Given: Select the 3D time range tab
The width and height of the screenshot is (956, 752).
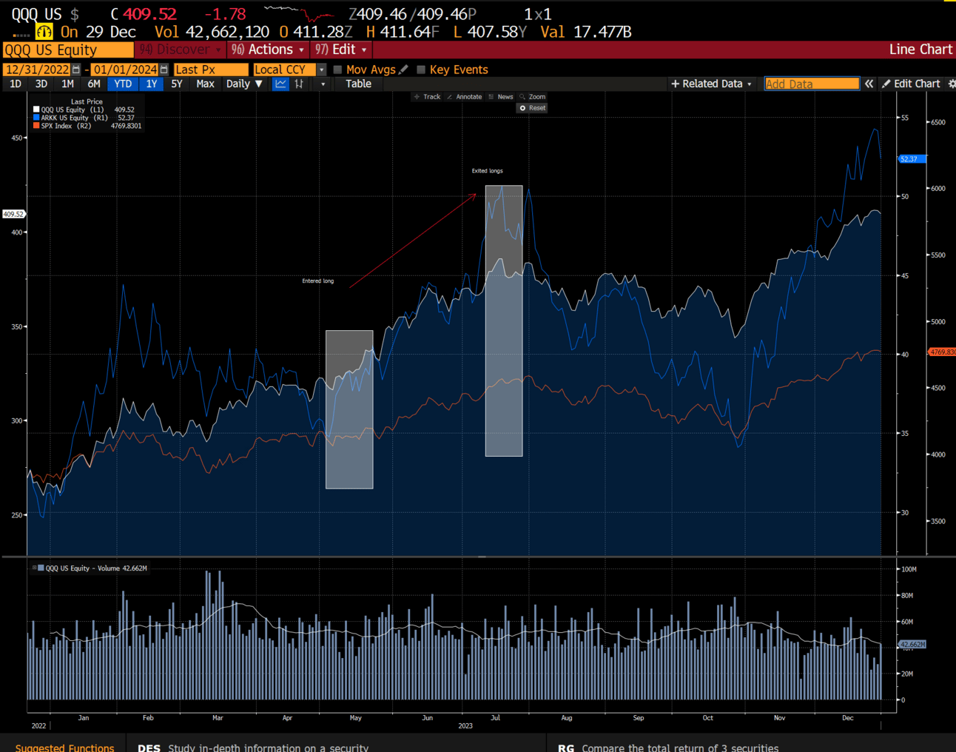Looking at the screenshot, I should coord(41,84).
